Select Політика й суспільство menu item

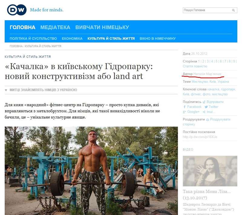[x=33, y=39]
